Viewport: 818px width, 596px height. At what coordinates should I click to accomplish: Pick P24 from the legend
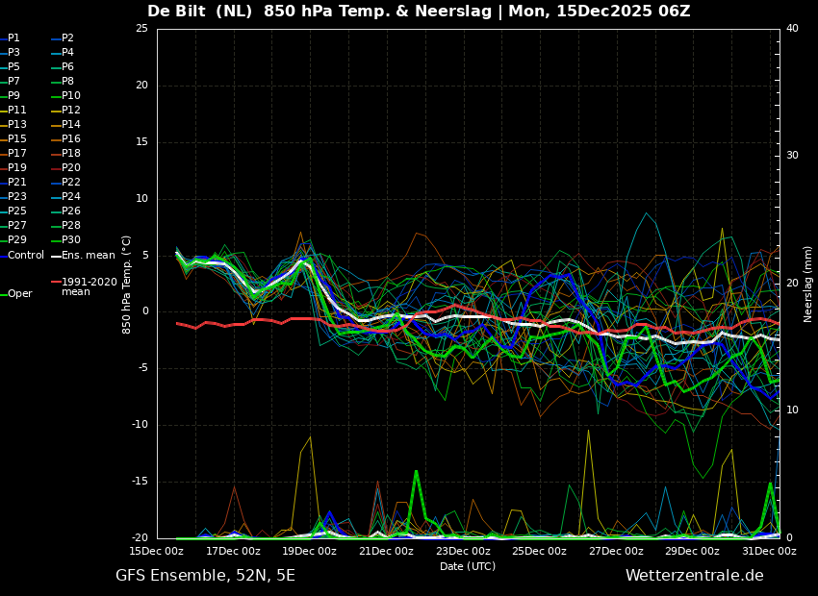[x=71, y=196]
